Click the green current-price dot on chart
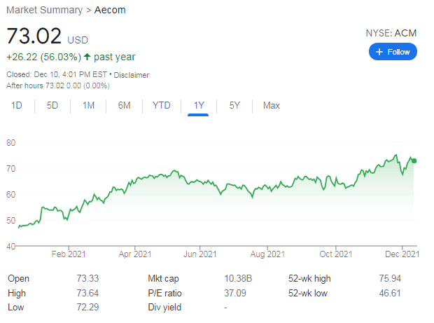This screenshot has width=434, height=323. [x=414, y=160]
